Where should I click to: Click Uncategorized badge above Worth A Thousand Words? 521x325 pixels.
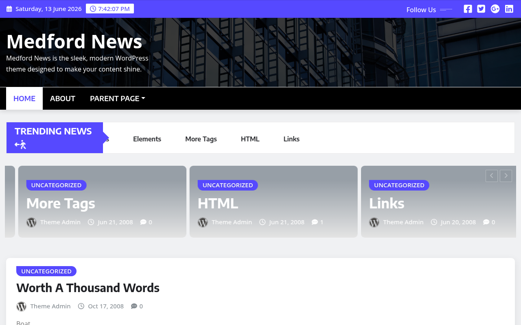[x=46, y=271]
